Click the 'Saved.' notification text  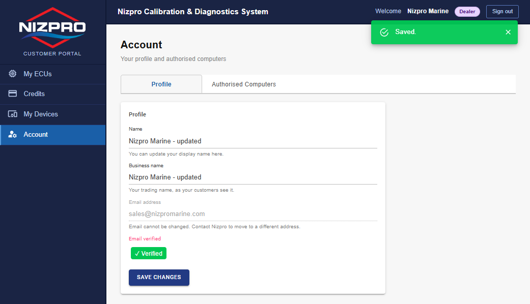[406, 32]
